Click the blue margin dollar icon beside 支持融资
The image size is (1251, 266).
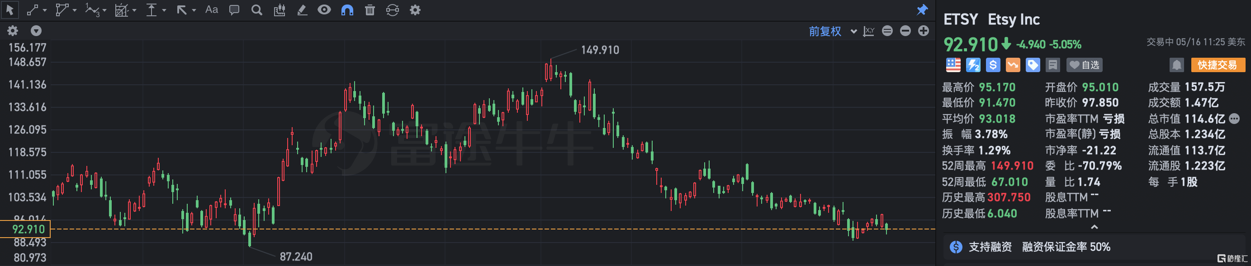[x=956, y=247]
